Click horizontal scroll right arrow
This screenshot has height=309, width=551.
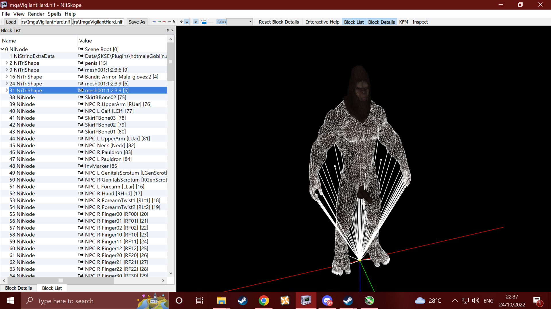pos(163,280)
